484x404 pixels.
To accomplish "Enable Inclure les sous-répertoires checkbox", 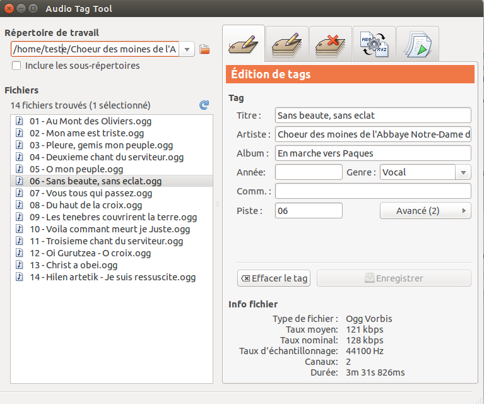I will tap(16, 66).
